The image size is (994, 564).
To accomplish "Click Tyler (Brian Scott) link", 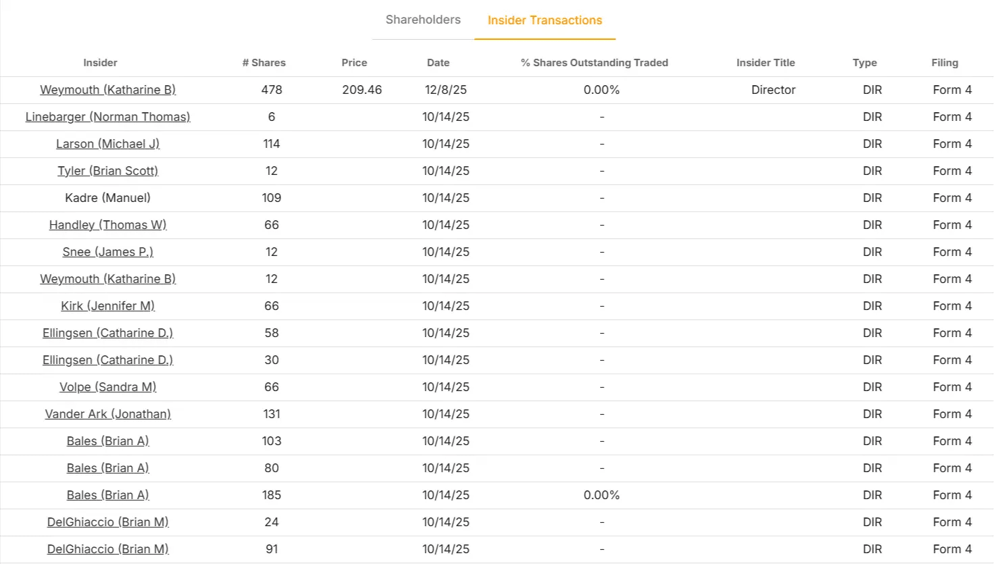I will [x=107, y=171].
